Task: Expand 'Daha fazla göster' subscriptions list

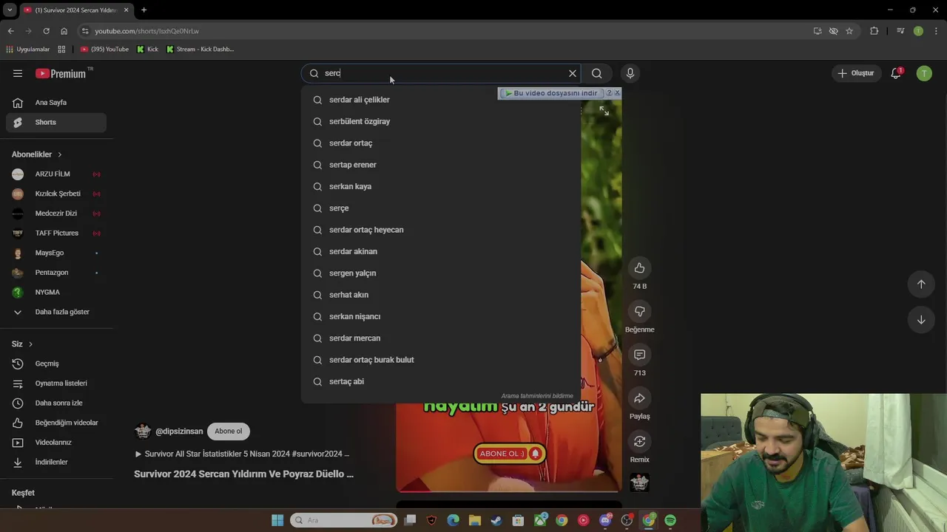Action: tap(56, 312)
